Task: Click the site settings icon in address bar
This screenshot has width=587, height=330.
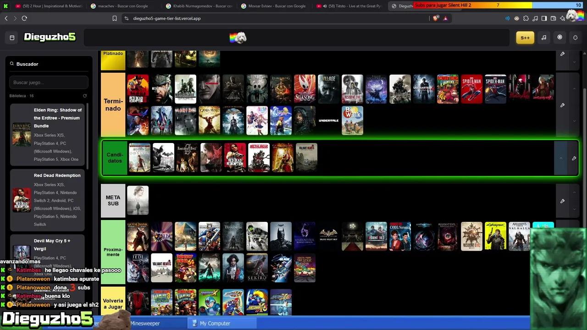Action: (x=126, y=18)
